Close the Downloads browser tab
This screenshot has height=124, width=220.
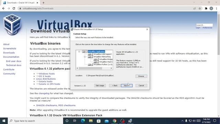37,3
